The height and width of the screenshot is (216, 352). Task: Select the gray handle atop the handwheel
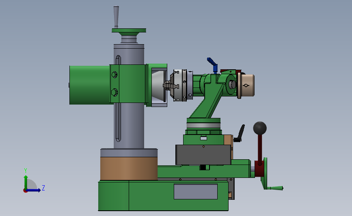[x=116, y=17]
